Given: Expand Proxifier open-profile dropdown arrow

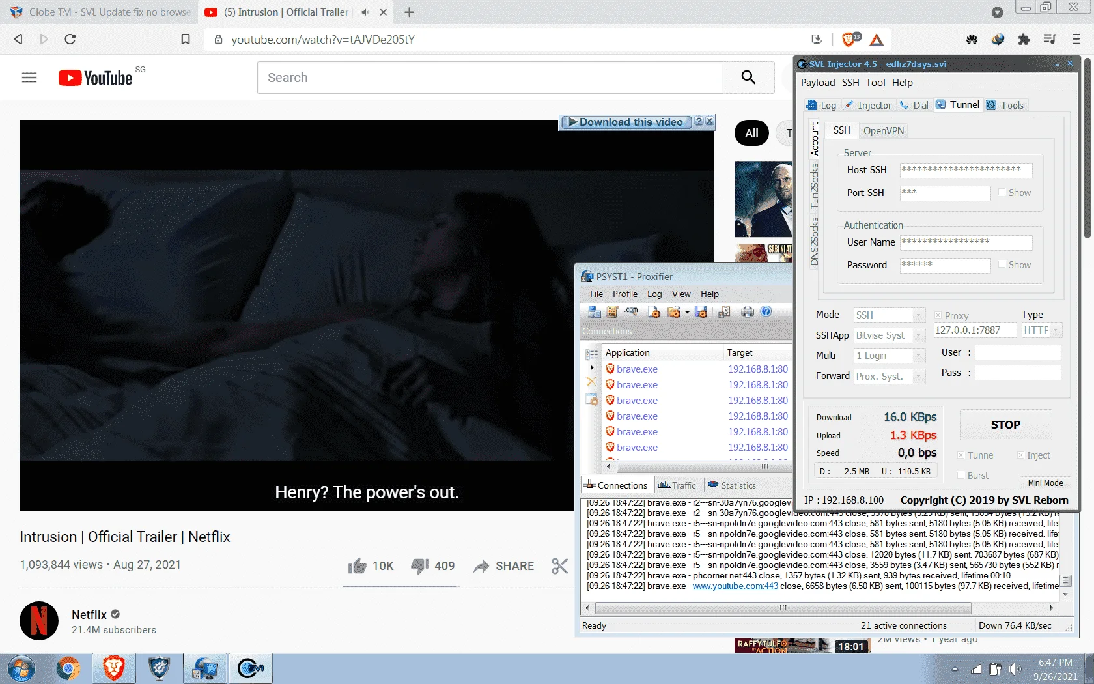Looking at the screenshot, I should 687,313.
